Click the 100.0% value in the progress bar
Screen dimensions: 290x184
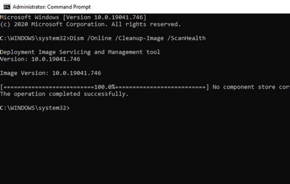click(x=105, y=87)
